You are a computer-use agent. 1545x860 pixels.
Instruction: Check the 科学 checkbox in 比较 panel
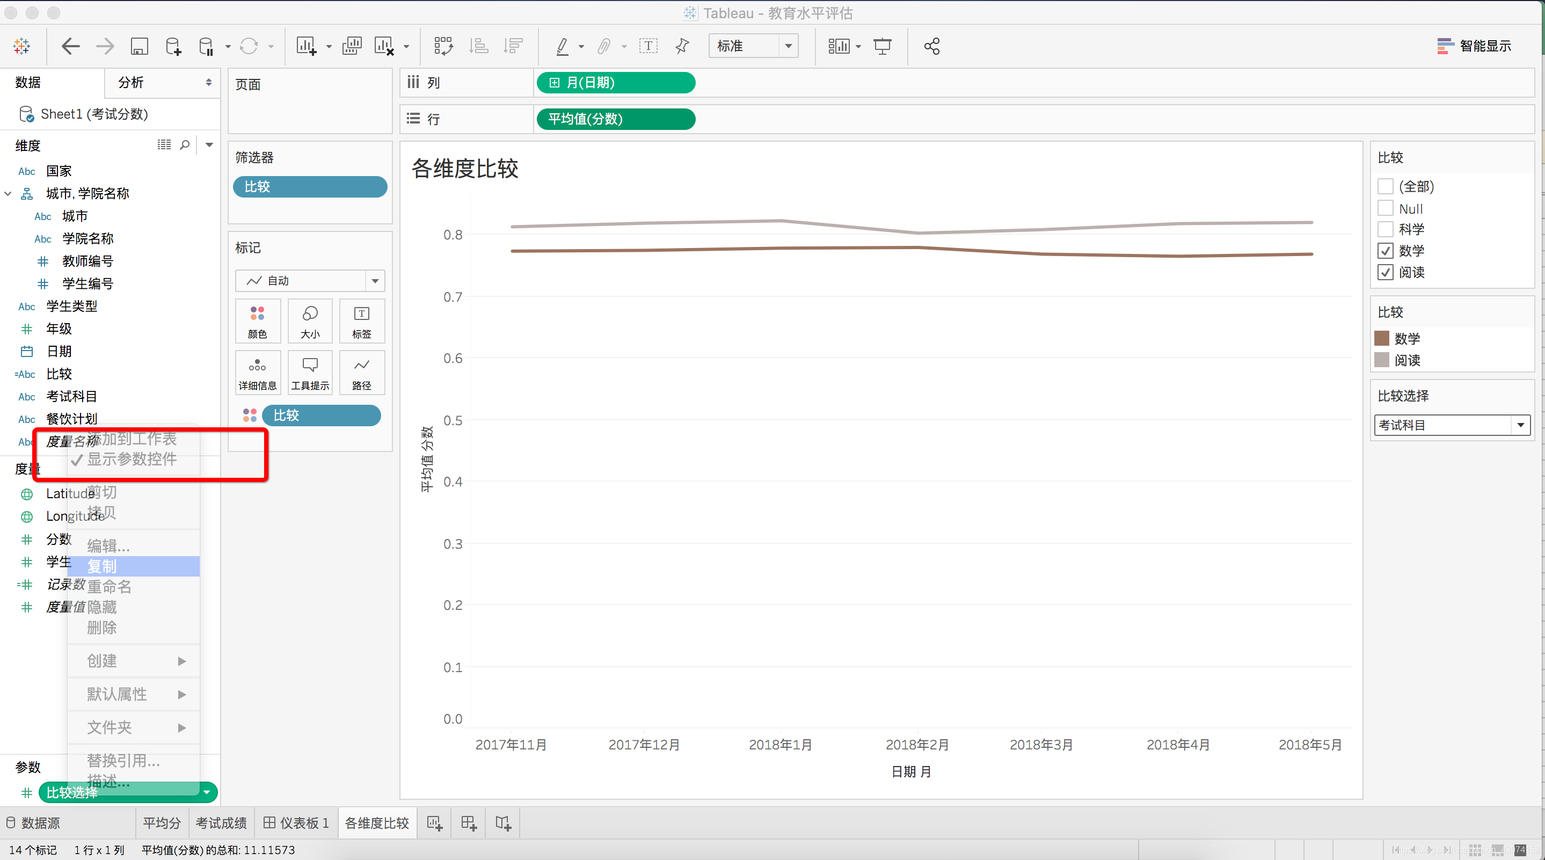1386,229
